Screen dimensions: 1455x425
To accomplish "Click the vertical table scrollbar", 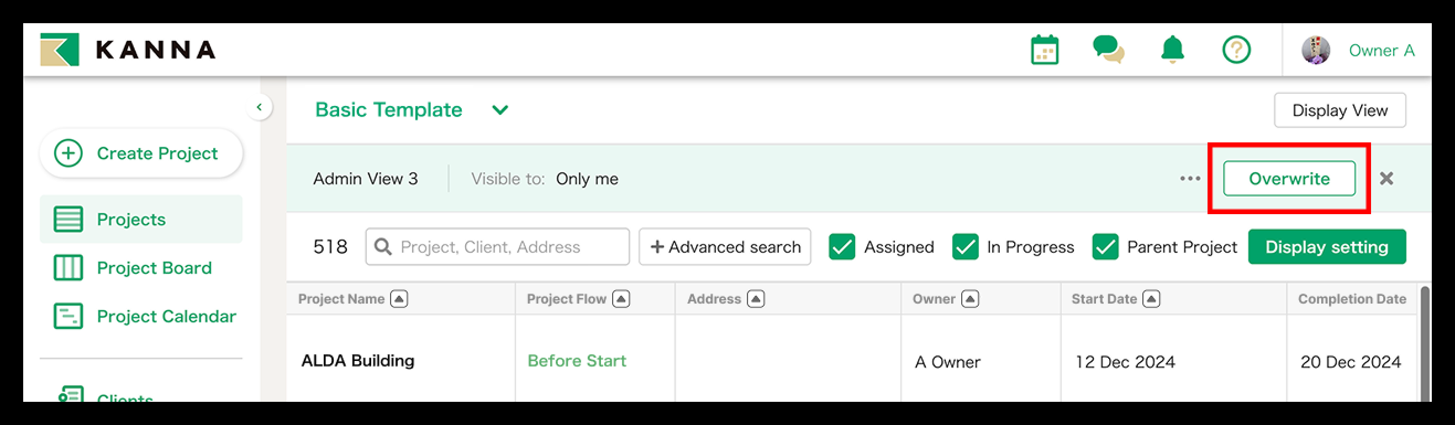I will point(1425,344).
